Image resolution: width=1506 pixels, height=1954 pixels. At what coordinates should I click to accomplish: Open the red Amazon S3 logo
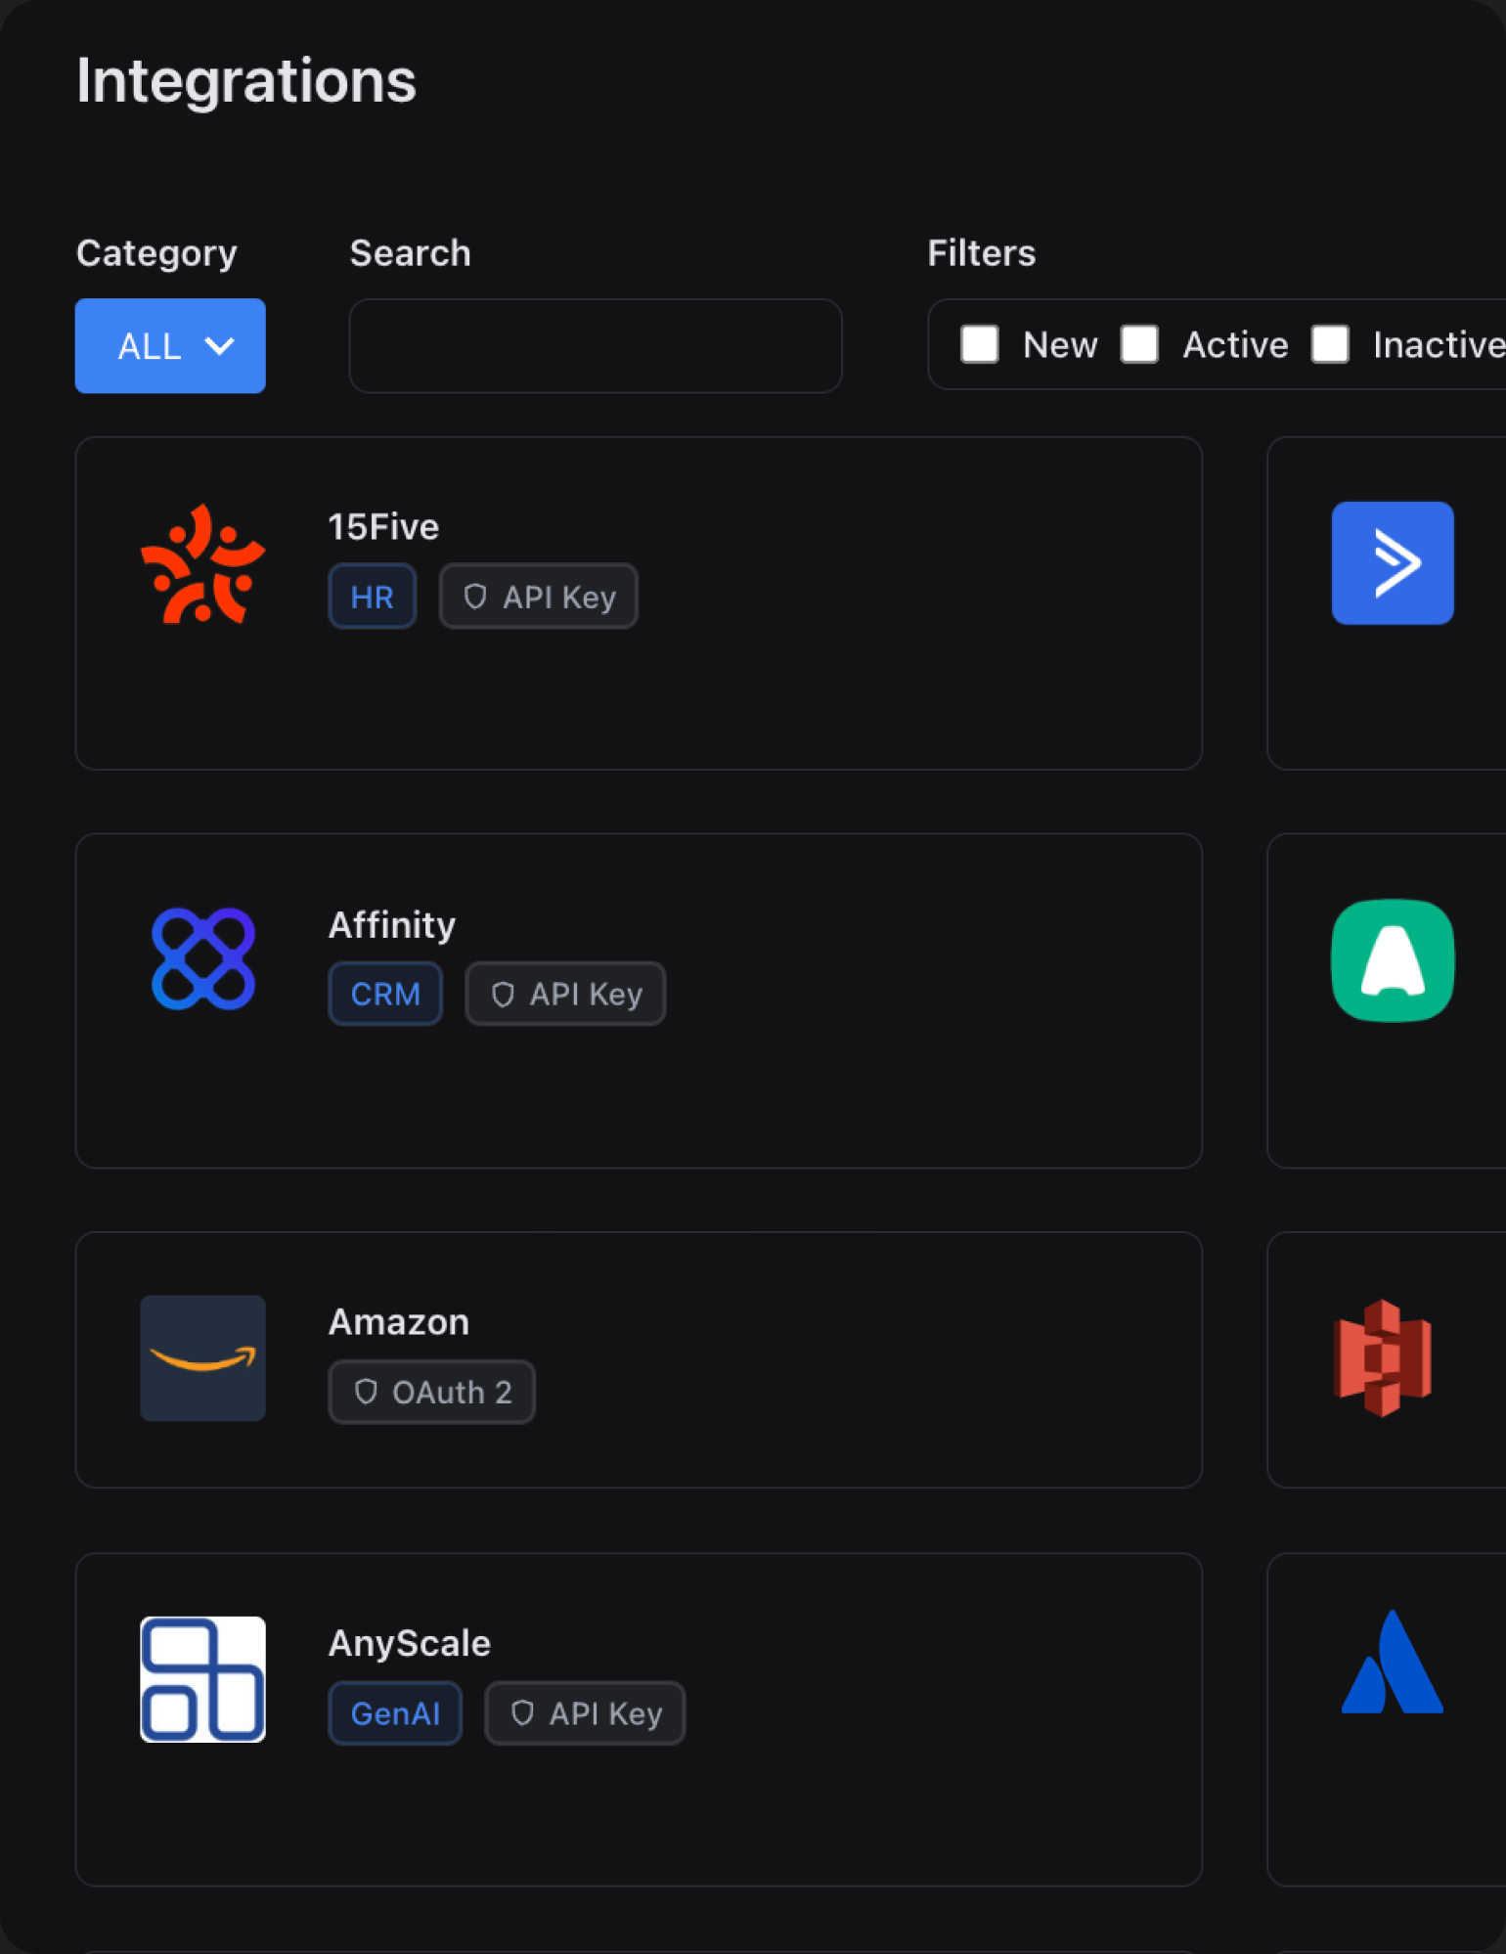point(1382,1357)
